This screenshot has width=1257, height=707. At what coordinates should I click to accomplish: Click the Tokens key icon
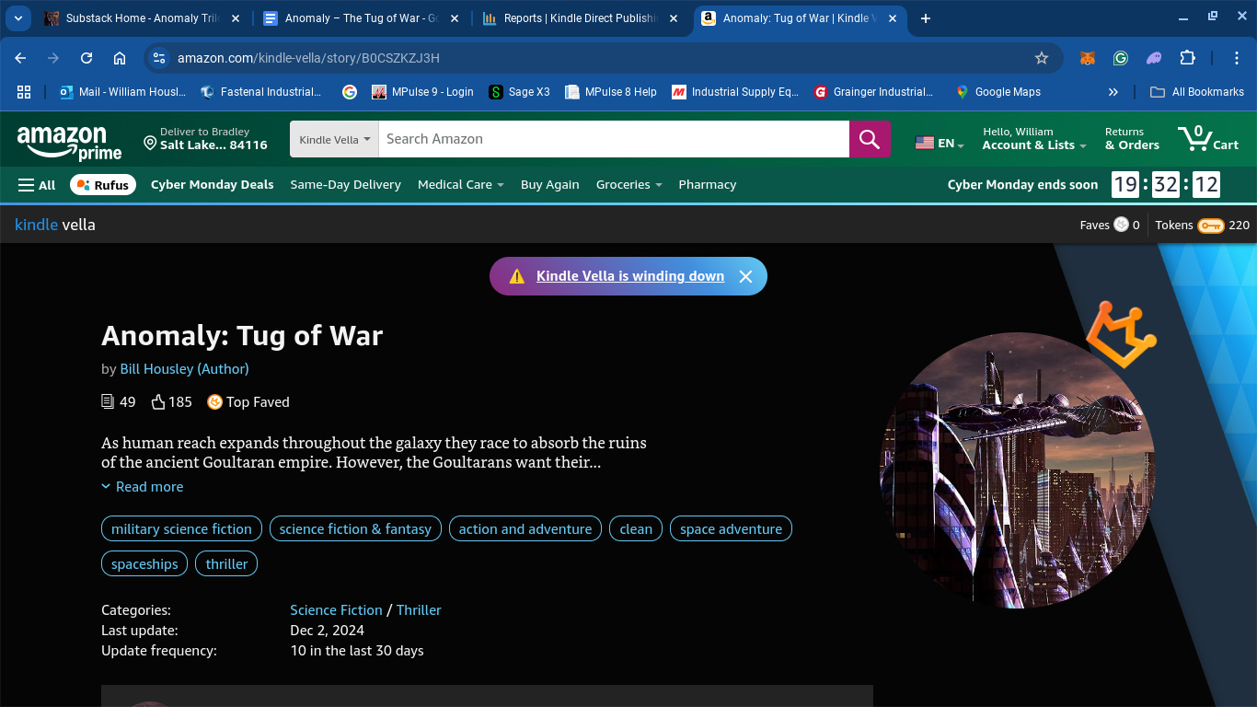[x=1210, y=226]
